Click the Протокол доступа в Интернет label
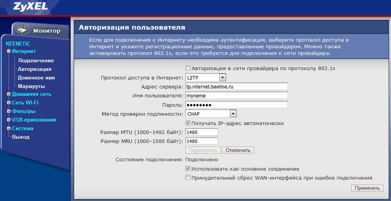The width and height of the screenshot is (391, 201). click(x=142, y=78)
